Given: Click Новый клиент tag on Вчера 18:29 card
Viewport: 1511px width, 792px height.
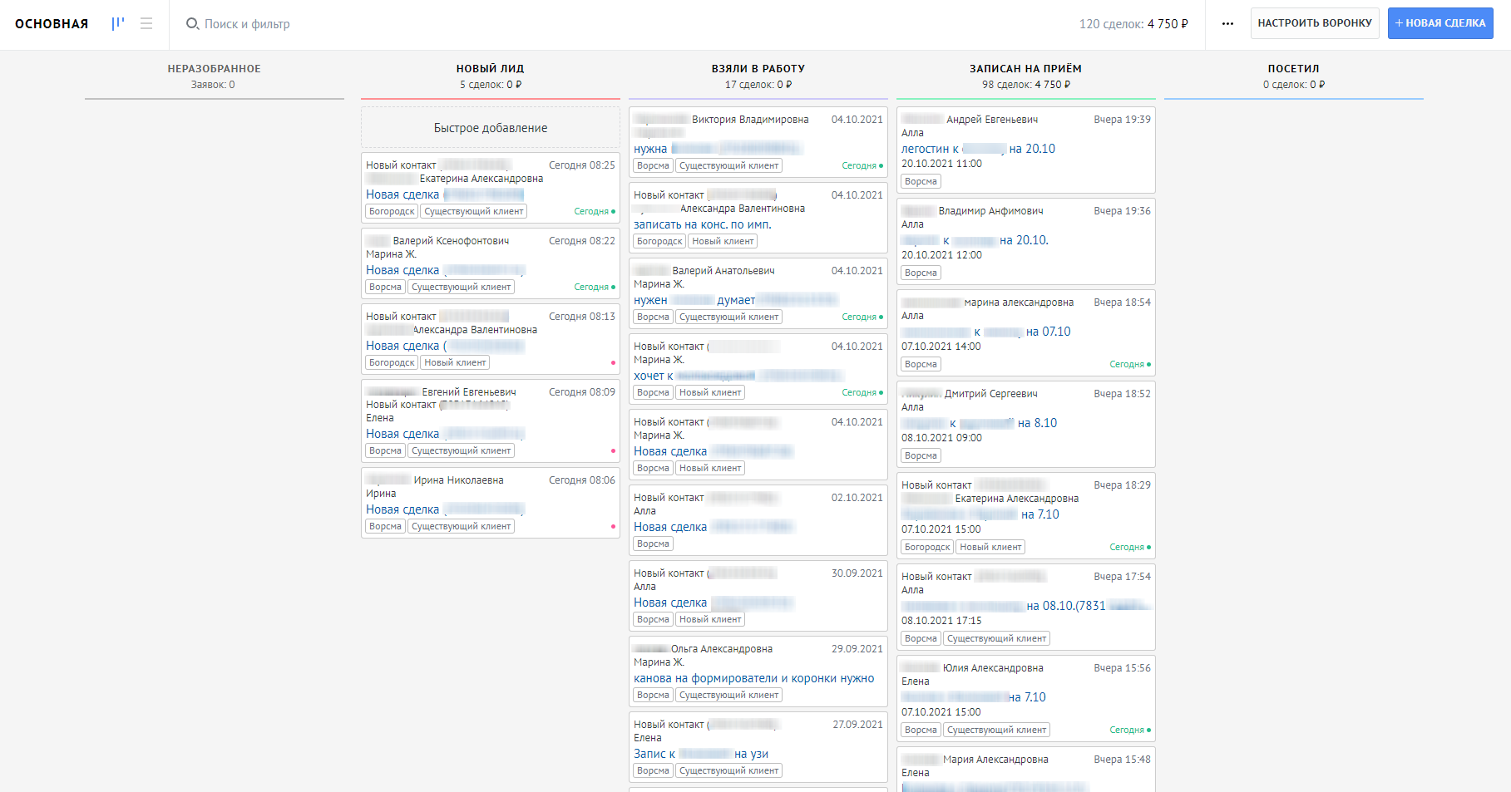Looking at the screenshot, I should click(x=990, y=547).
